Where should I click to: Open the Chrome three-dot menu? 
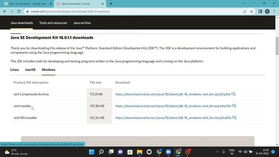(x=274, y=11)
